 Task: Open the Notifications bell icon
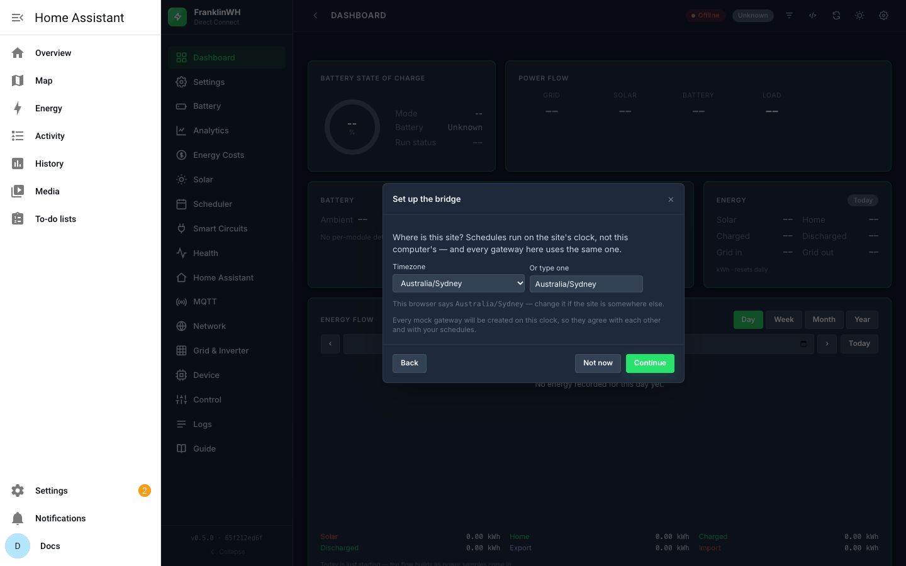click(x=18, y=518)
